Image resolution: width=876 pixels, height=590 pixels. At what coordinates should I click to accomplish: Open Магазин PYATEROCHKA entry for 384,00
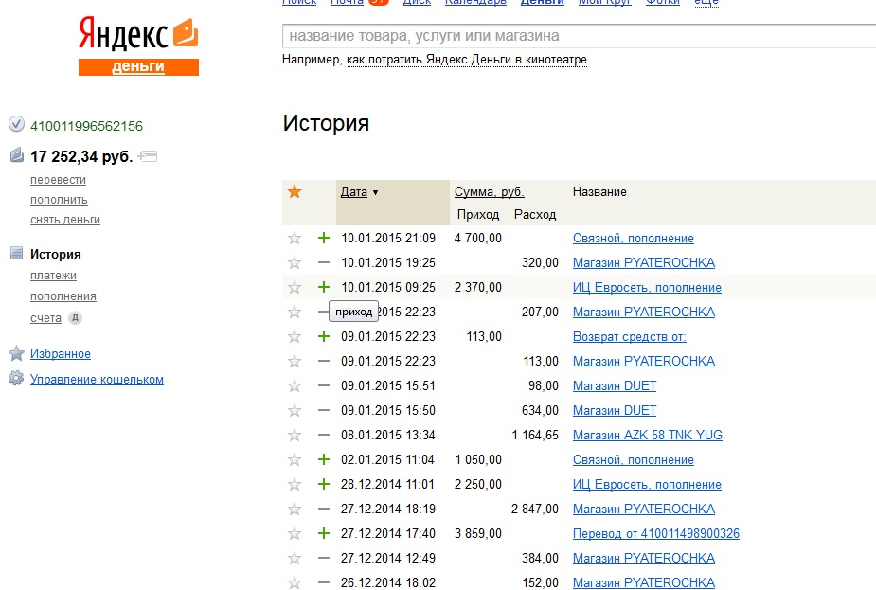644,558
